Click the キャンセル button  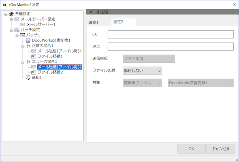(x=221, y=149)
